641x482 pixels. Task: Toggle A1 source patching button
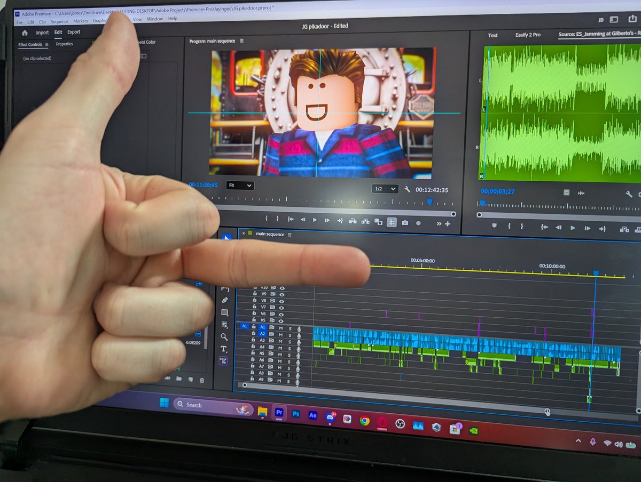pos(244,326)
